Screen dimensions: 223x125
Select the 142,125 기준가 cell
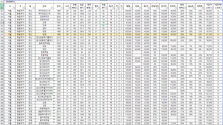click(209, 94)
